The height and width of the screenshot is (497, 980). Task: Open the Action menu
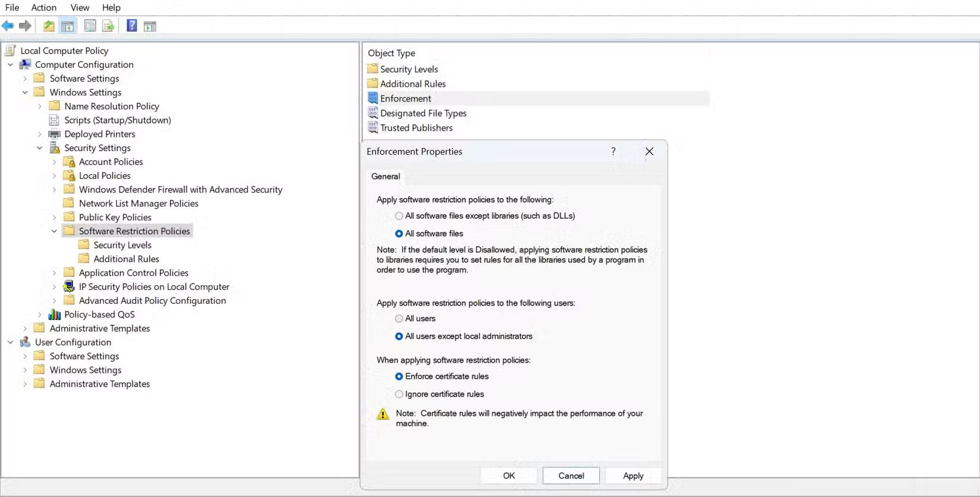pyautogui.click(x=43, y=8)
